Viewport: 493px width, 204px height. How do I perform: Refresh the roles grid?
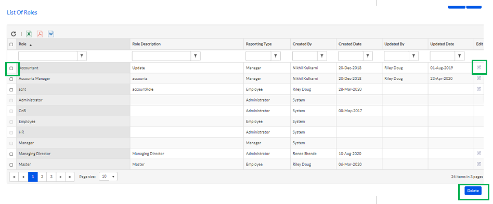coord(13,34)
